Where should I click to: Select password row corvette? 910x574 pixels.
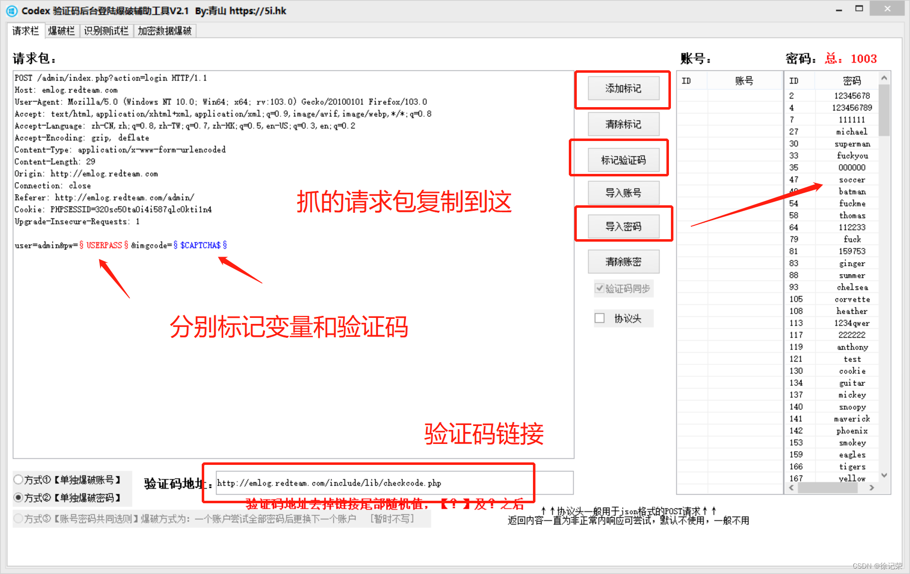coord(832,299)
